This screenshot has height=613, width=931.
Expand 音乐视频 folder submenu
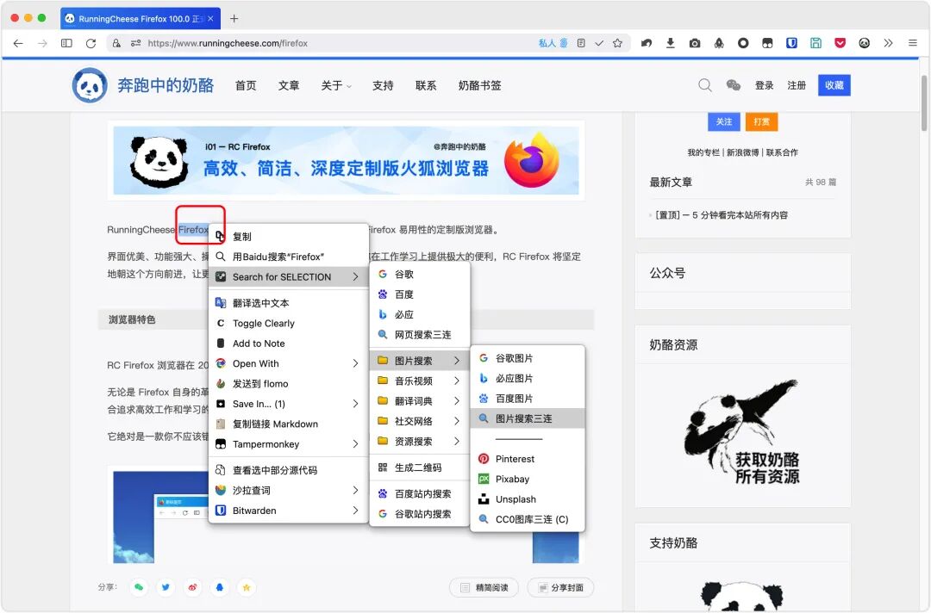[419, 381]
